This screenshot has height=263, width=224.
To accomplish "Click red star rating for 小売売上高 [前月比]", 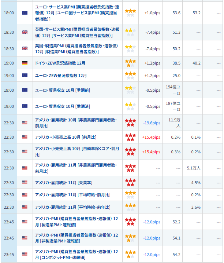I will [x=130, y=137].
